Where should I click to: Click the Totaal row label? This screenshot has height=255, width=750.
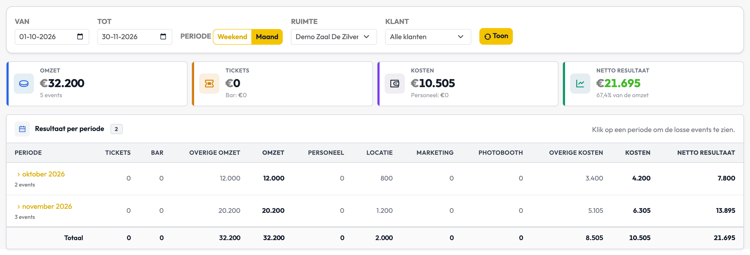tap(73, 238)
